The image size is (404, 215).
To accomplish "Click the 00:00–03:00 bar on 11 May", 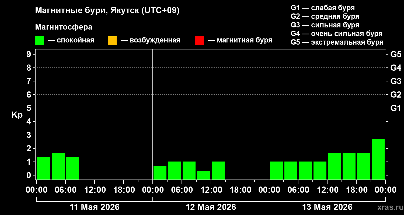I will point(44,168).
